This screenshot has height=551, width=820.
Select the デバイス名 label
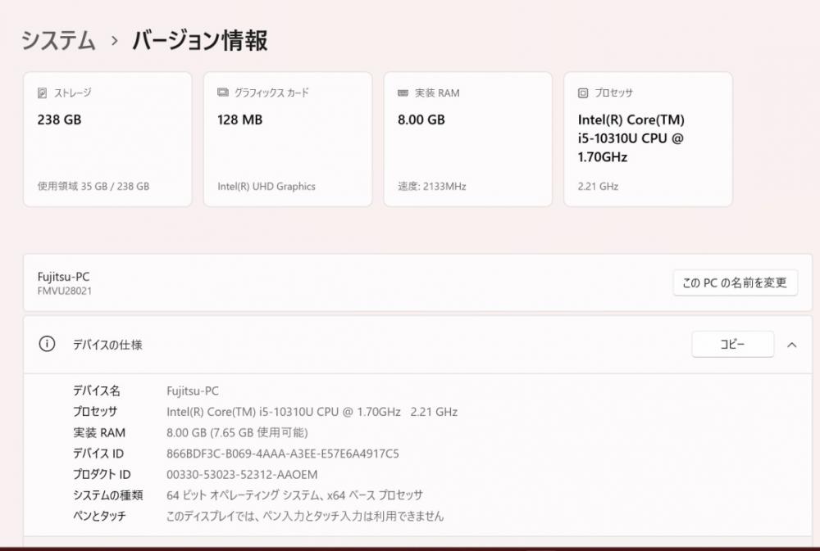pos(96,391)
